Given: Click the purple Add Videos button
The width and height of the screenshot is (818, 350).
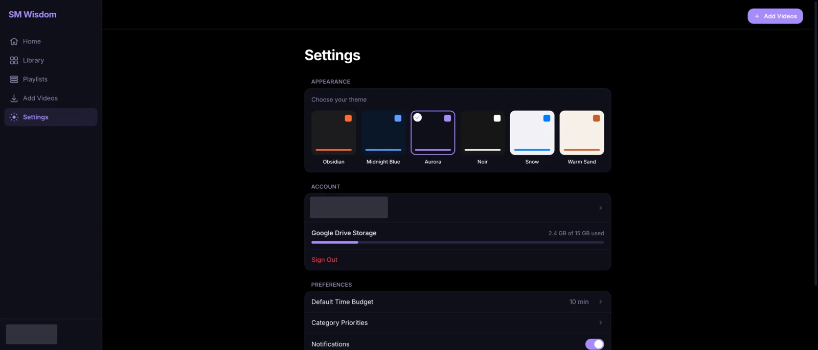Looking at the screenshot, I should click(775, 16).
